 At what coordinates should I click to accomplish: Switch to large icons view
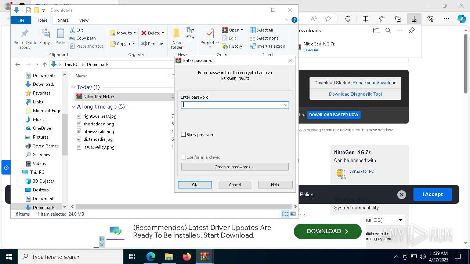pyautogui.click(x=293, y=214)
